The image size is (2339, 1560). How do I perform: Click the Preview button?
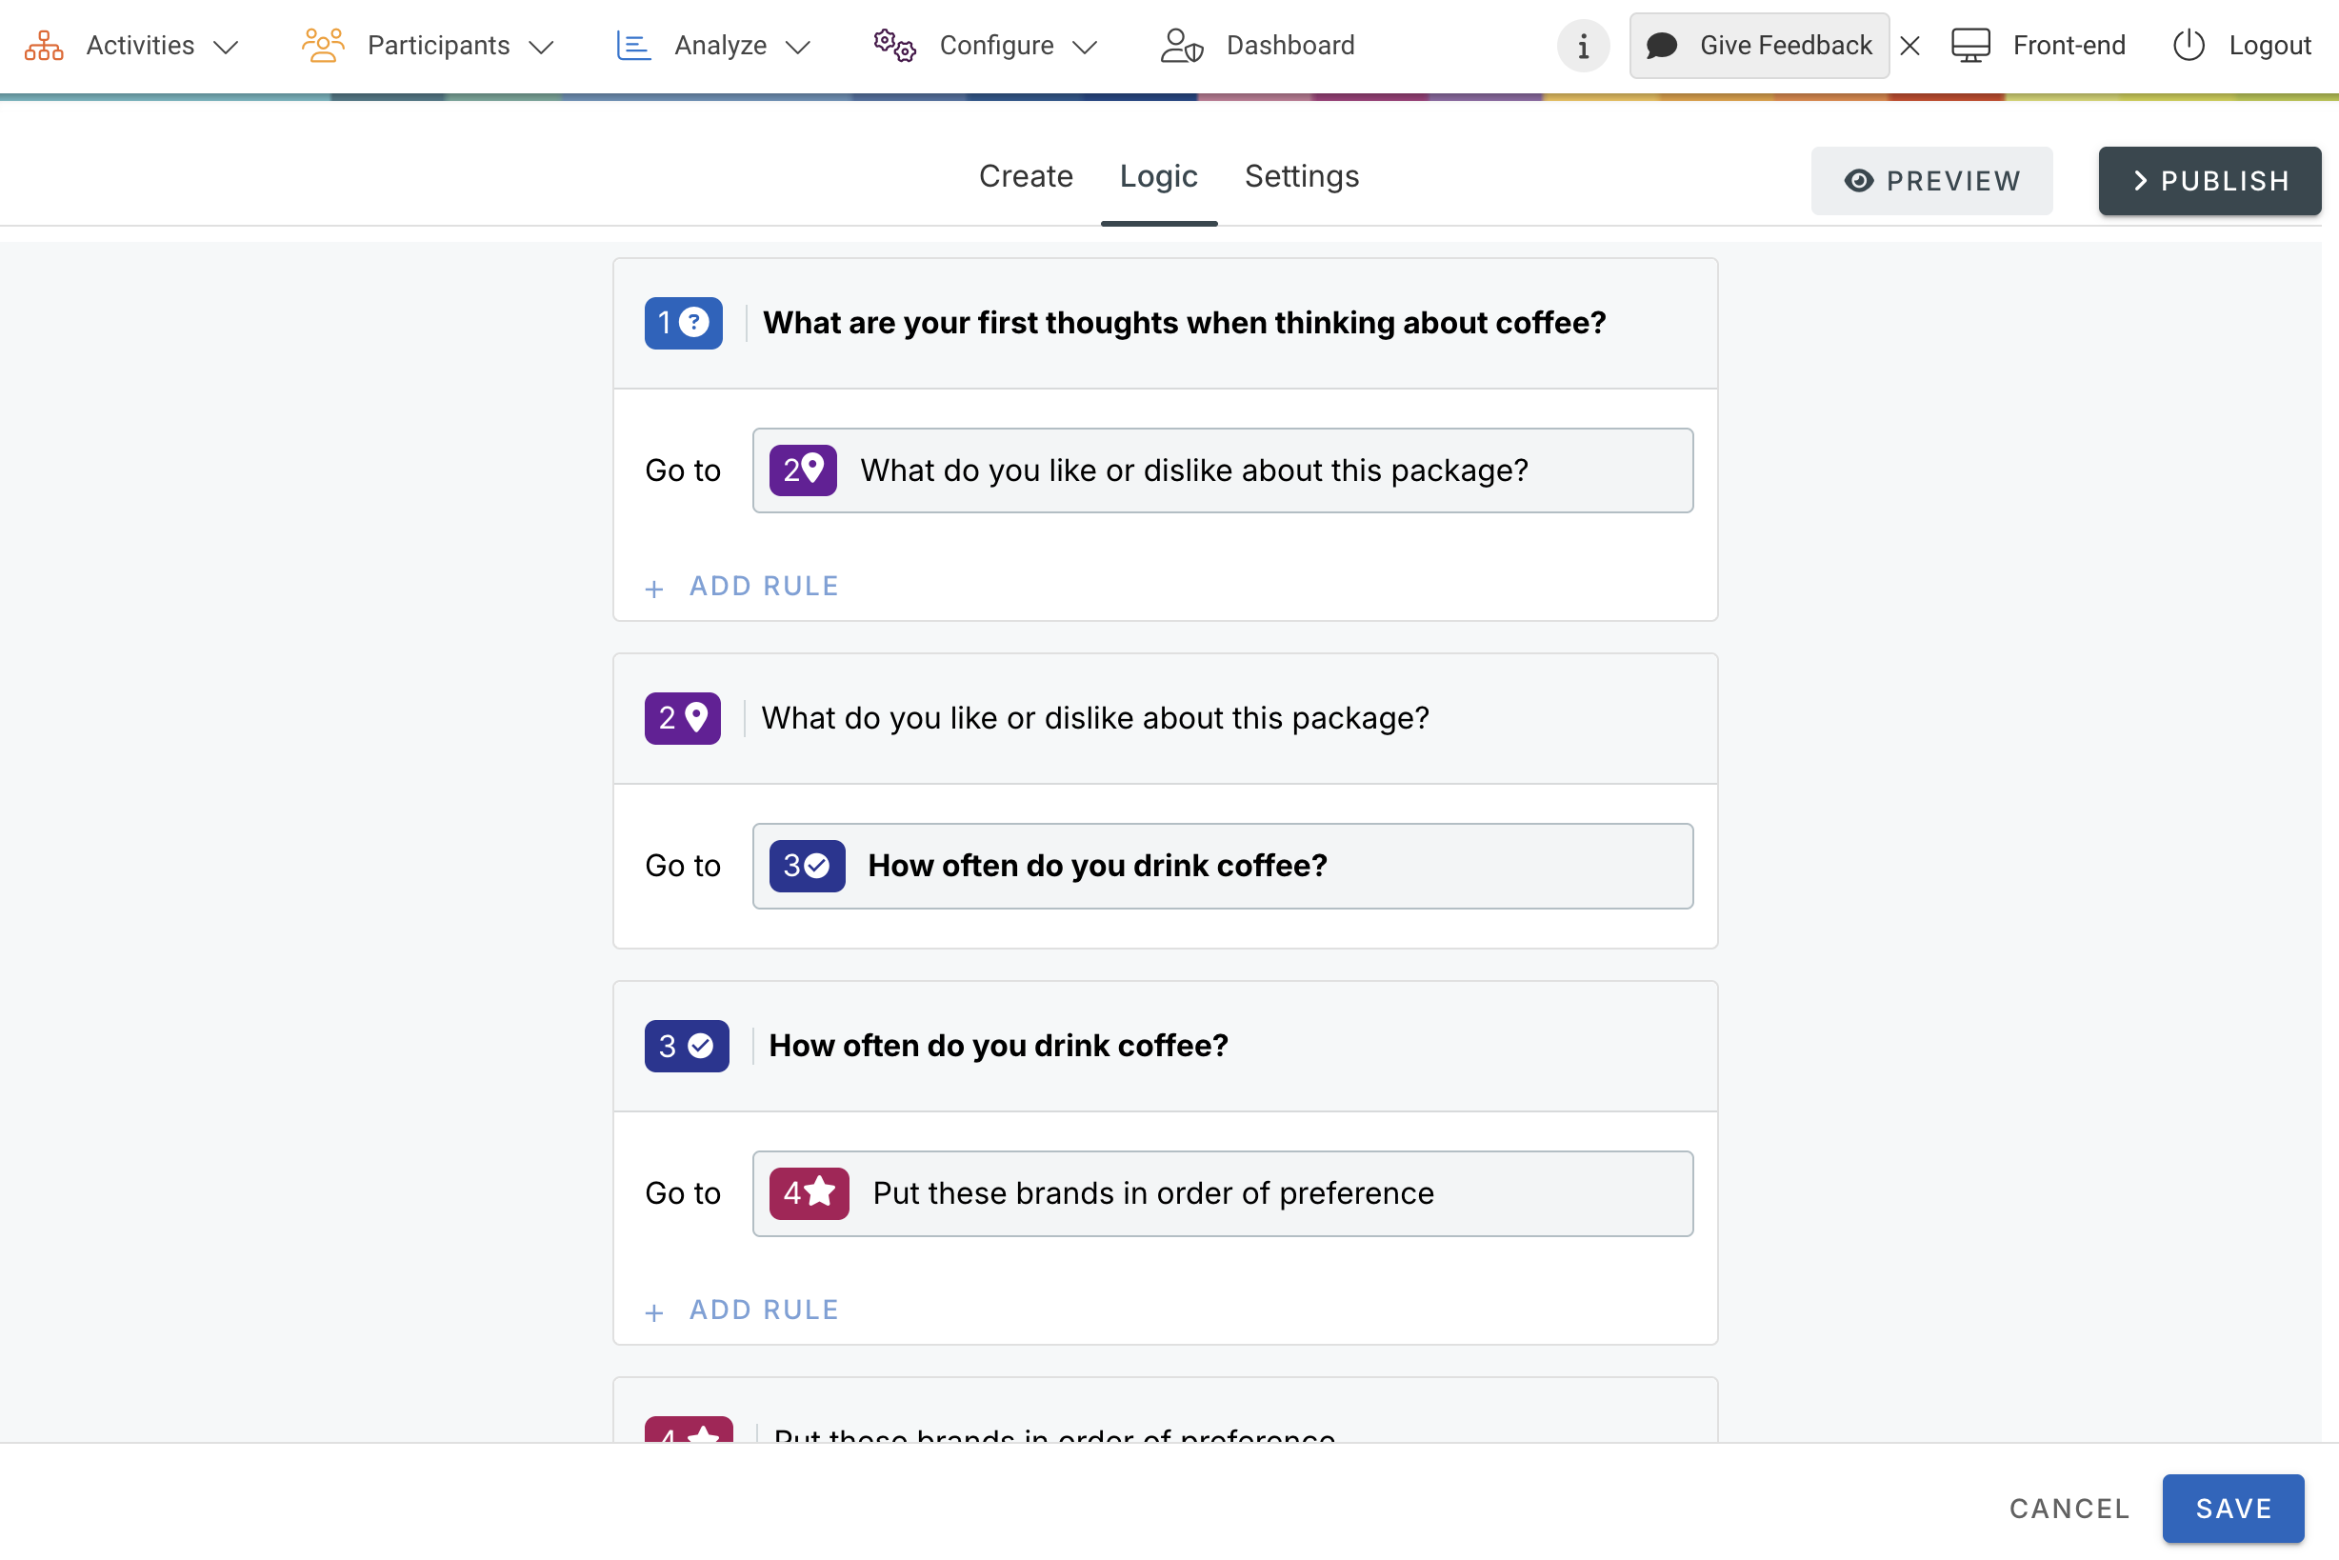1931,181
